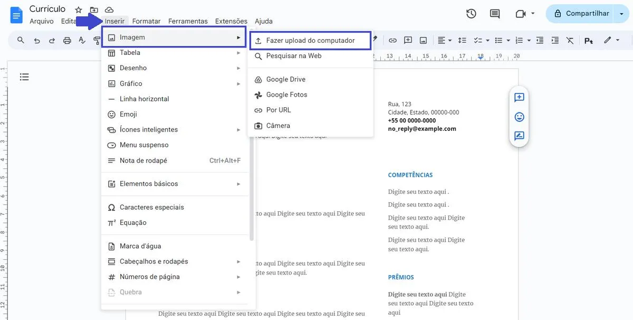Show the document outline icon

click(24, 77)
